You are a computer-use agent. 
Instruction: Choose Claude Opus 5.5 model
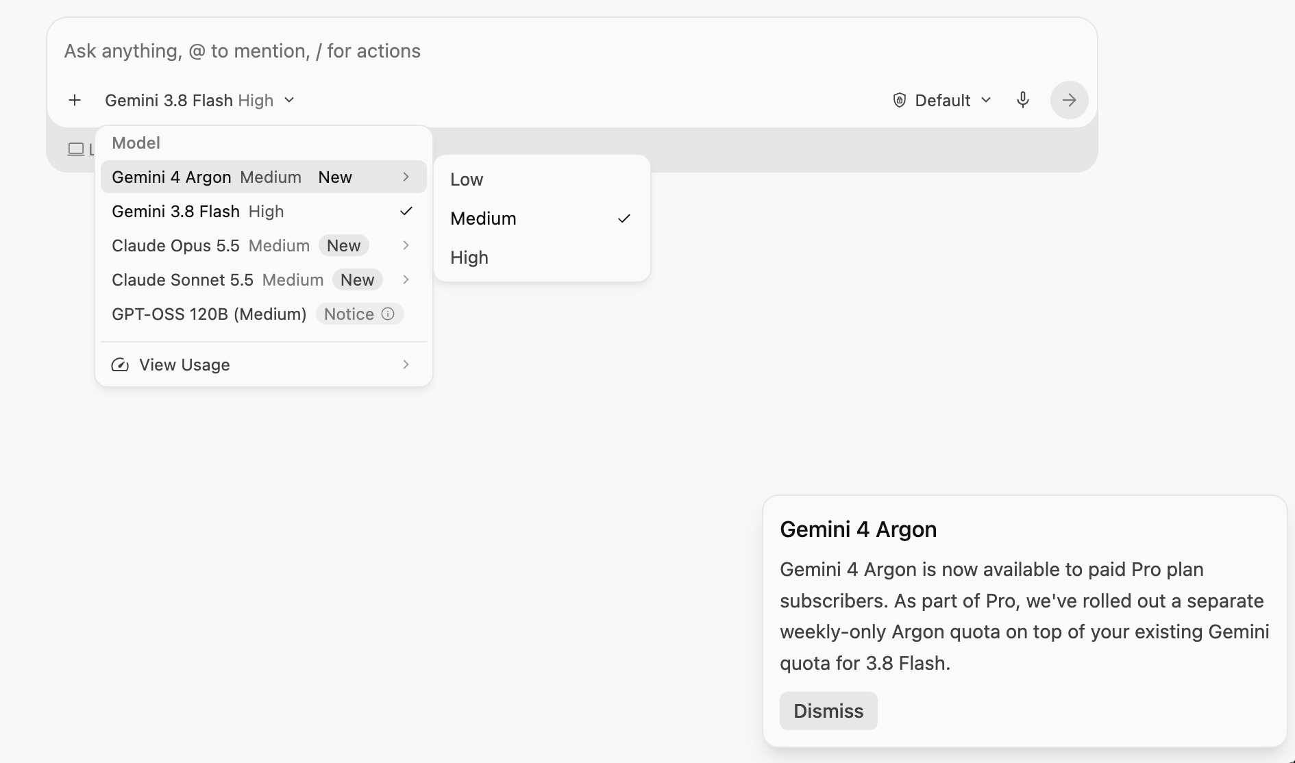click(x=264, y=245)
